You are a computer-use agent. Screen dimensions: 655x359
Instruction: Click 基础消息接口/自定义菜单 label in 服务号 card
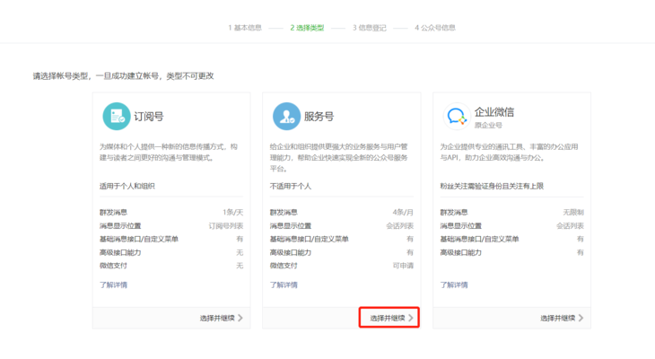(310, 239)
